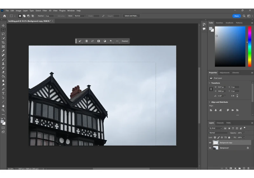The image size is (254, 178).
Task: Open the layer filter Kind dropdown
Action: click(216, 128)
